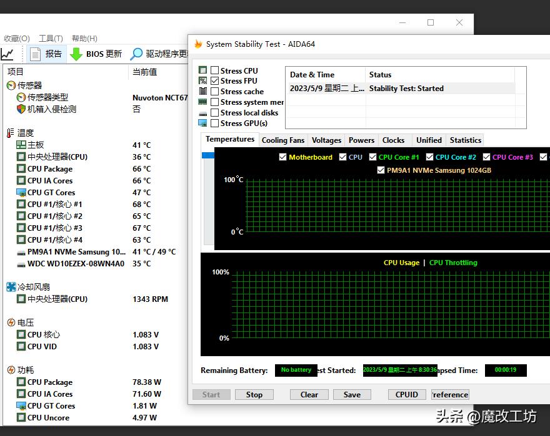Click the Save button

352,394
